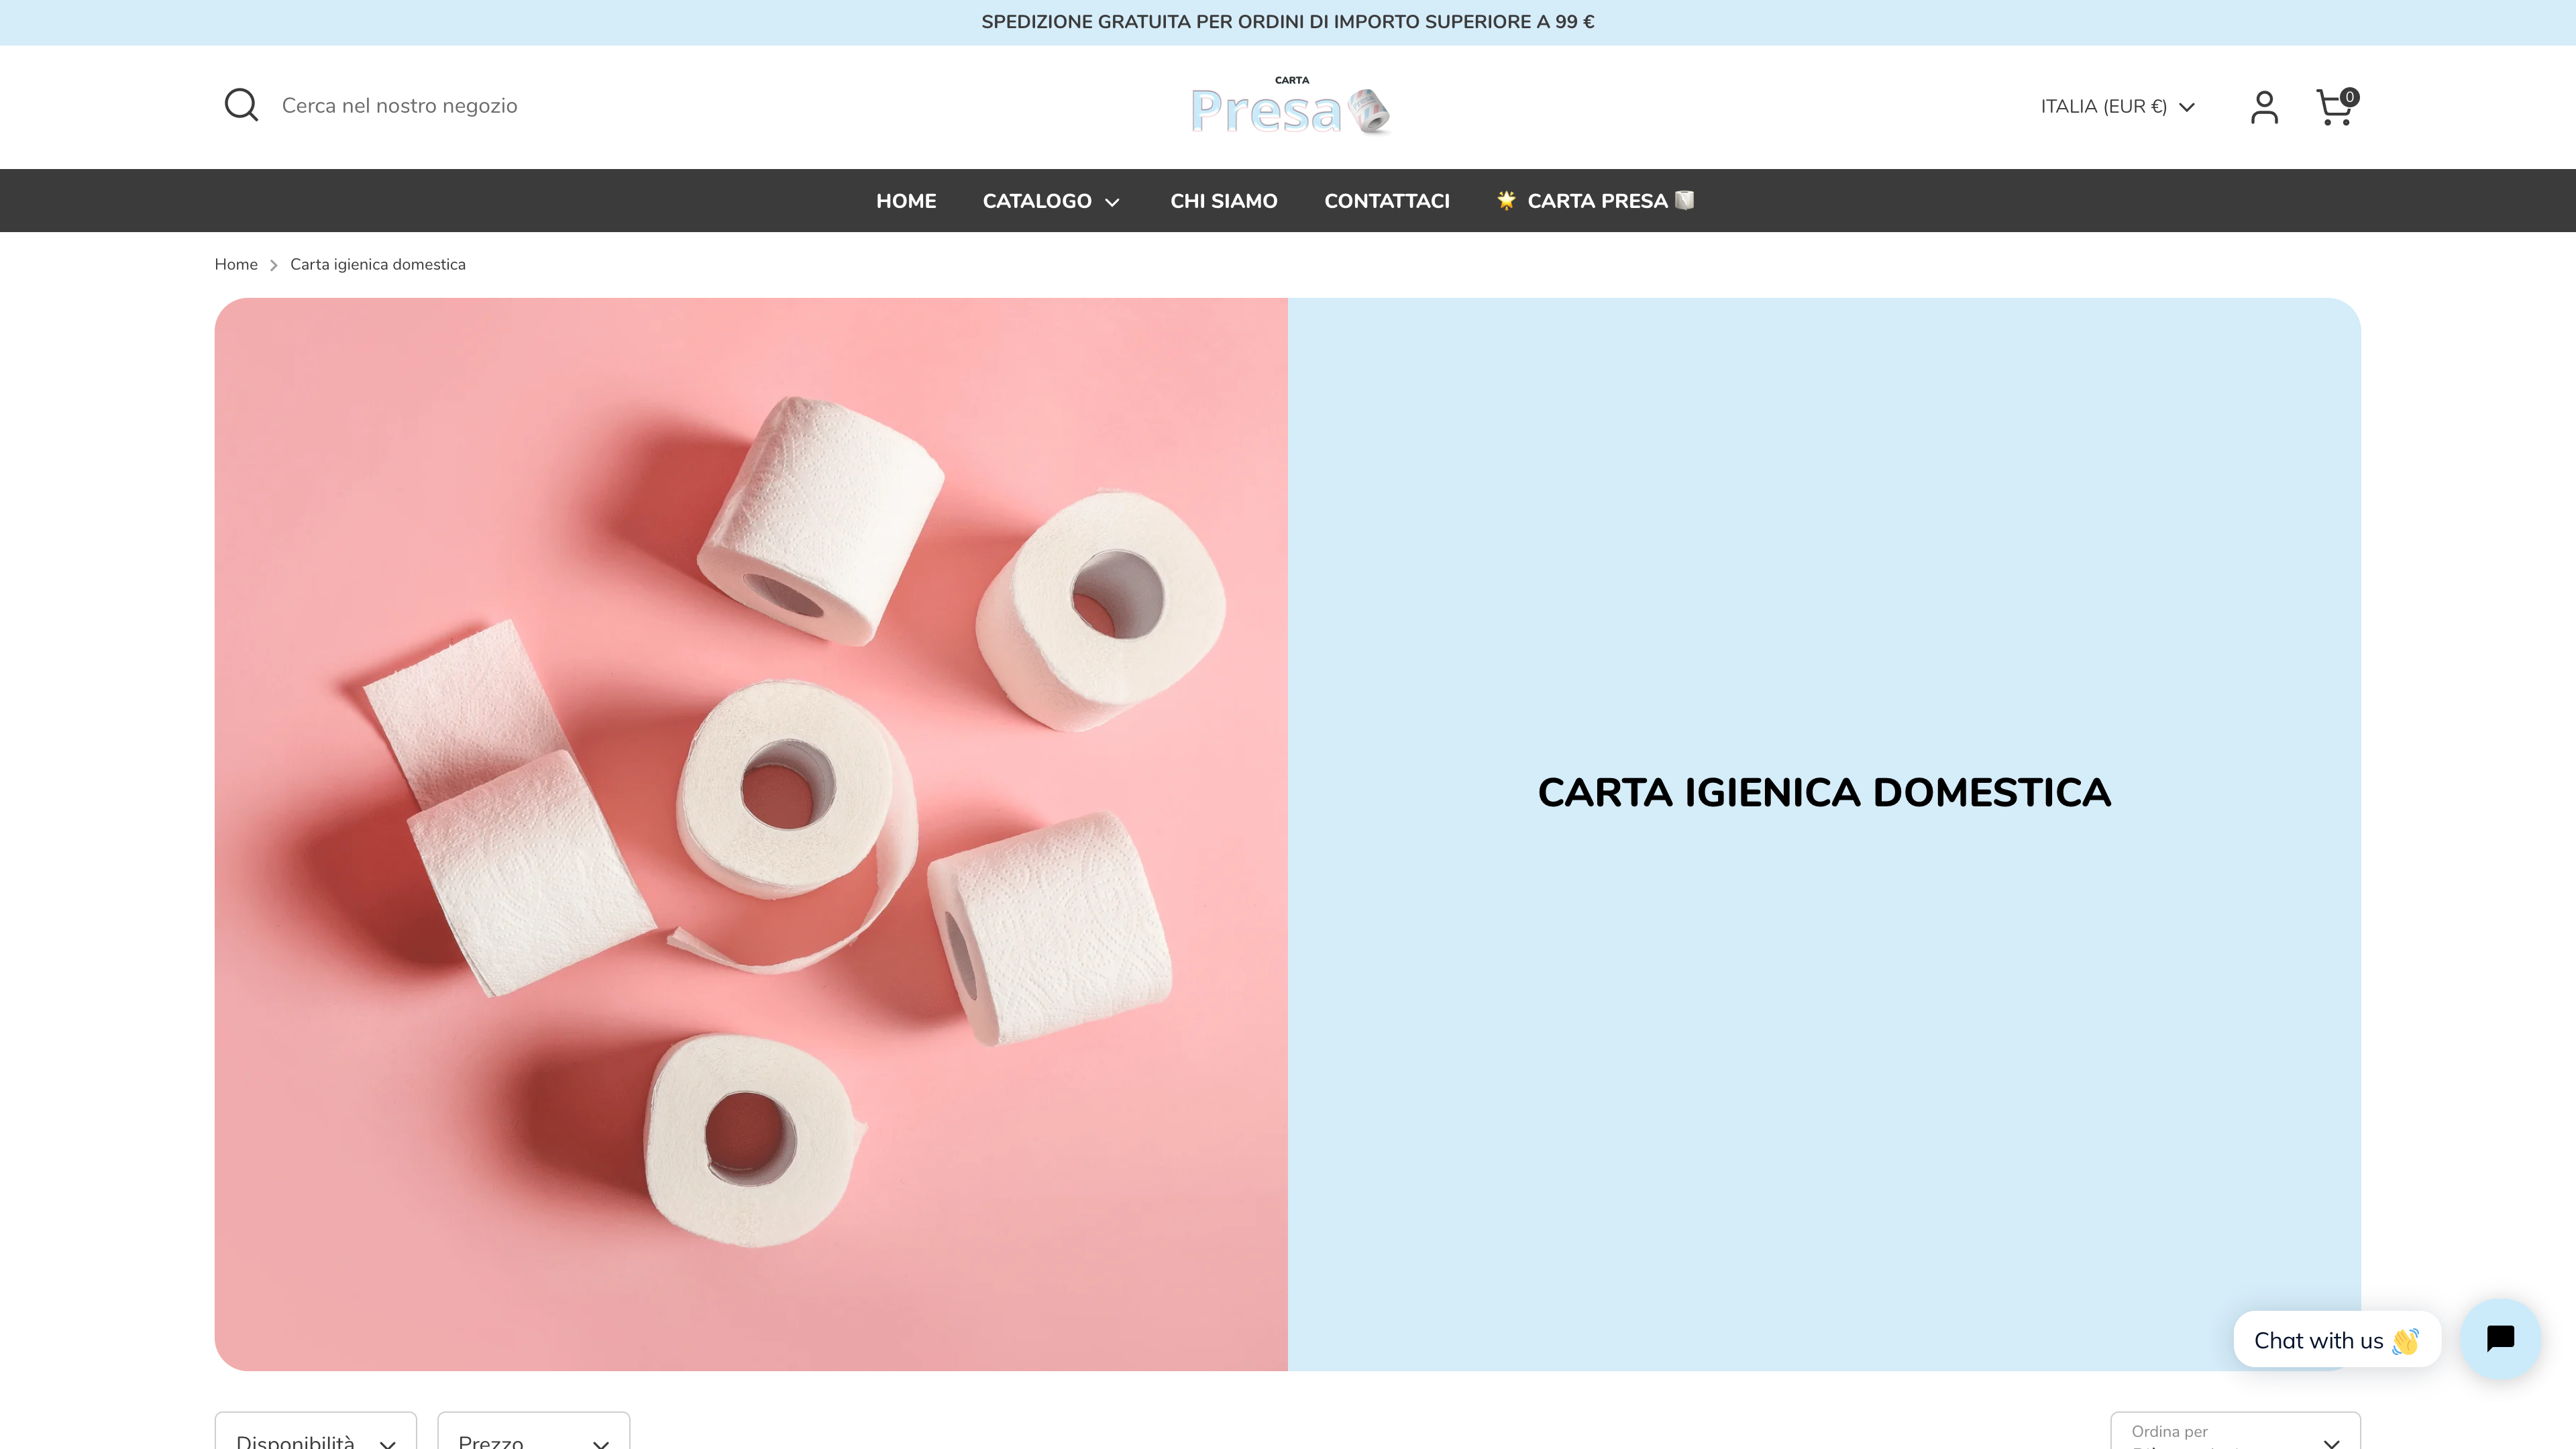Click the Home breadcrumb link
Viewport: 2576px width, 1449px height.
tap(236, 264)
